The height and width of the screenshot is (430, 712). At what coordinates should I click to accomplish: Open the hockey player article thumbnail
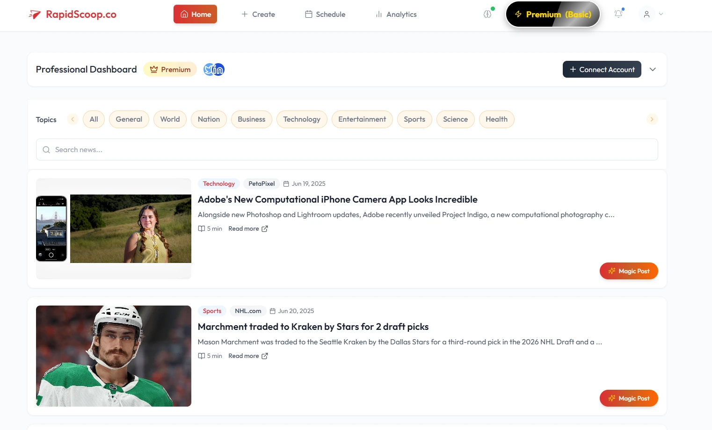pyautogui.click(x=114, y=356)
